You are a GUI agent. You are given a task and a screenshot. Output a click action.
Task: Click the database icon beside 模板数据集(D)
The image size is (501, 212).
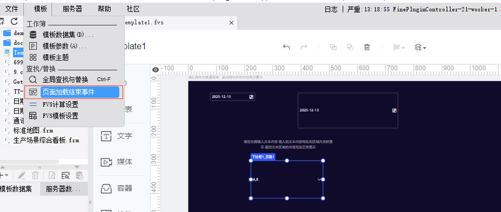pos(33,35)
